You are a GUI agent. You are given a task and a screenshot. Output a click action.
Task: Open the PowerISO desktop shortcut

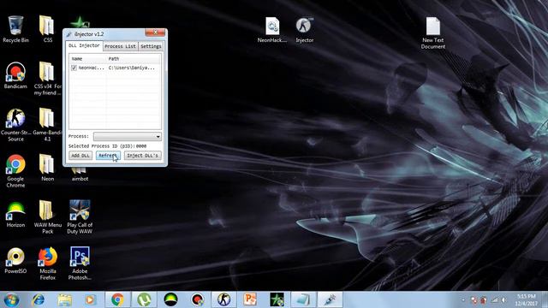(15, 260)
